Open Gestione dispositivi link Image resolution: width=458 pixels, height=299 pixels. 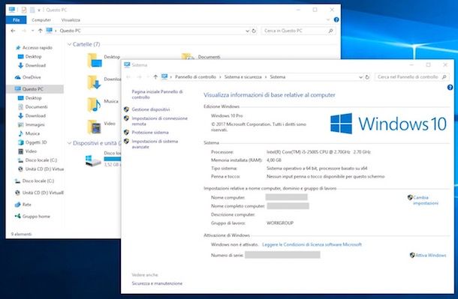click(x=151, y=109)
